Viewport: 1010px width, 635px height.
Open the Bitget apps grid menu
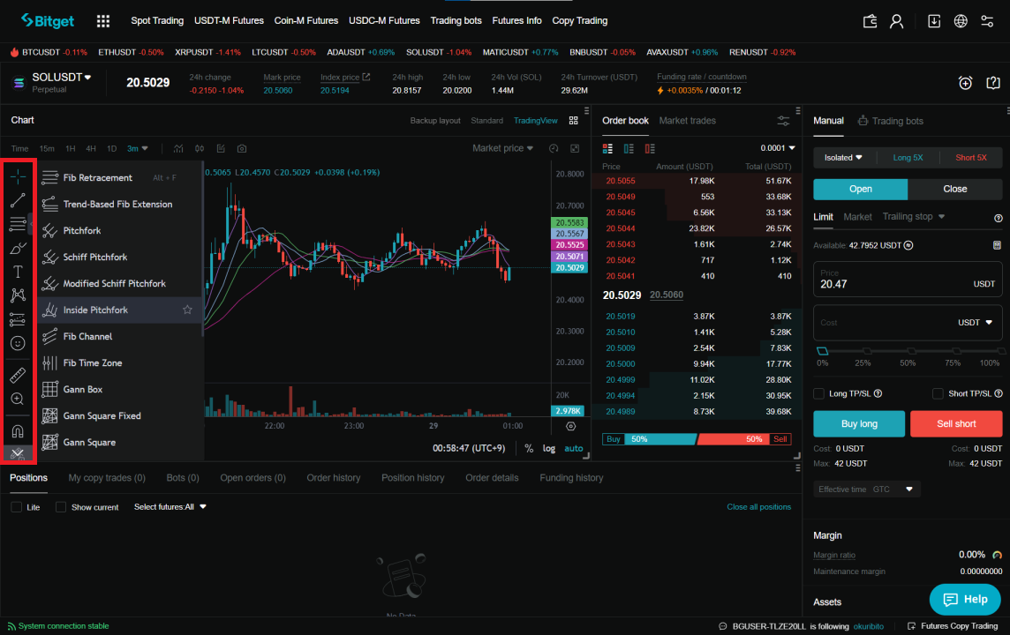[103, 21]
